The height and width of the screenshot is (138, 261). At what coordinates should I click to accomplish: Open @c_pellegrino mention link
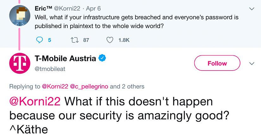coord(89,87)
